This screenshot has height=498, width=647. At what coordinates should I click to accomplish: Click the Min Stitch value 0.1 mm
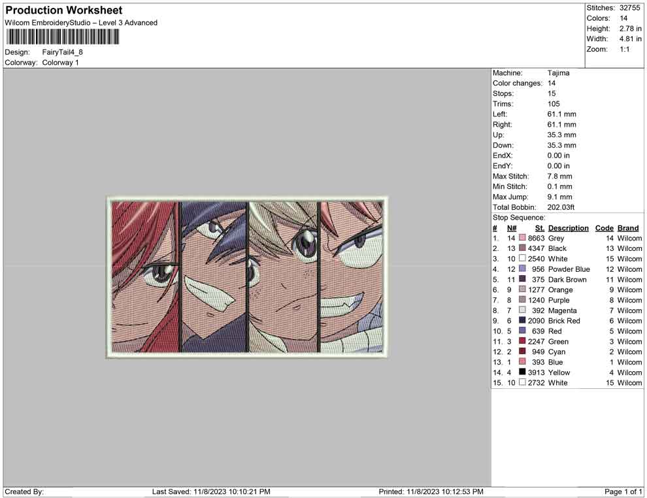click(560, 186)
